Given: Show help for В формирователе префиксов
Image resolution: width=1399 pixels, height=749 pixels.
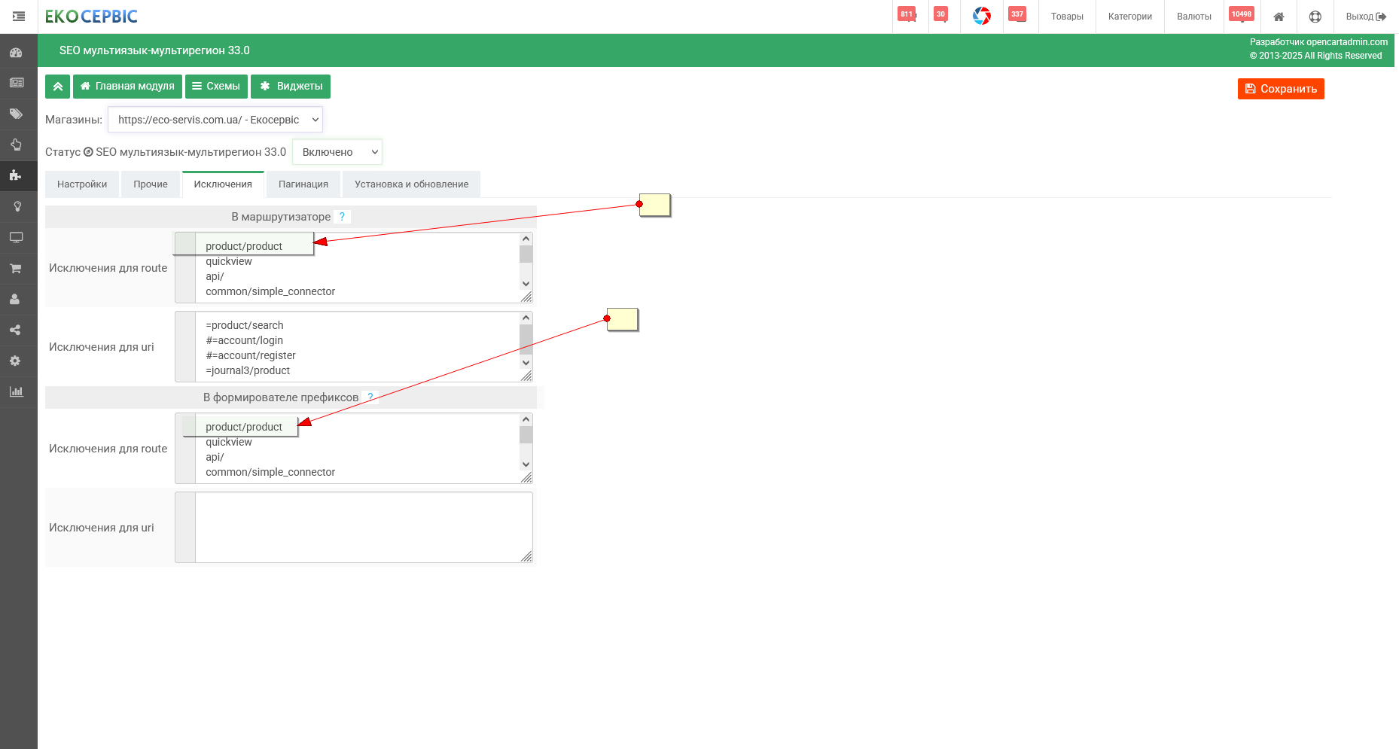Looking at the screenshot, I should pyautogui.click(x=370, y=397).
